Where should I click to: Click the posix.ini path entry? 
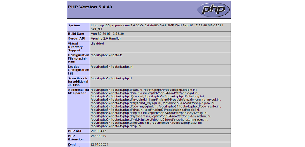coord(172,110)
